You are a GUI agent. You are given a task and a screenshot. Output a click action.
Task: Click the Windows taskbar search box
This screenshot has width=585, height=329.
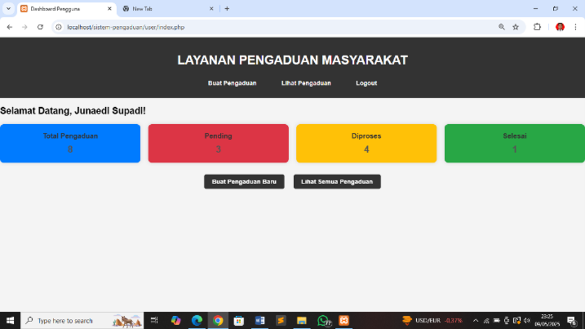click(82, 320)
